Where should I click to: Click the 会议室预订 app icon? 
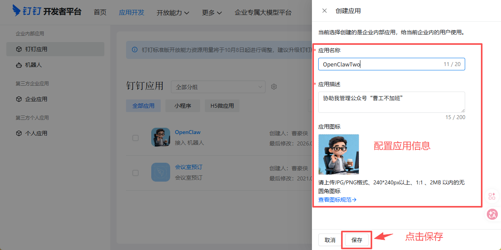pyautogui.click(x=161, y=172)
